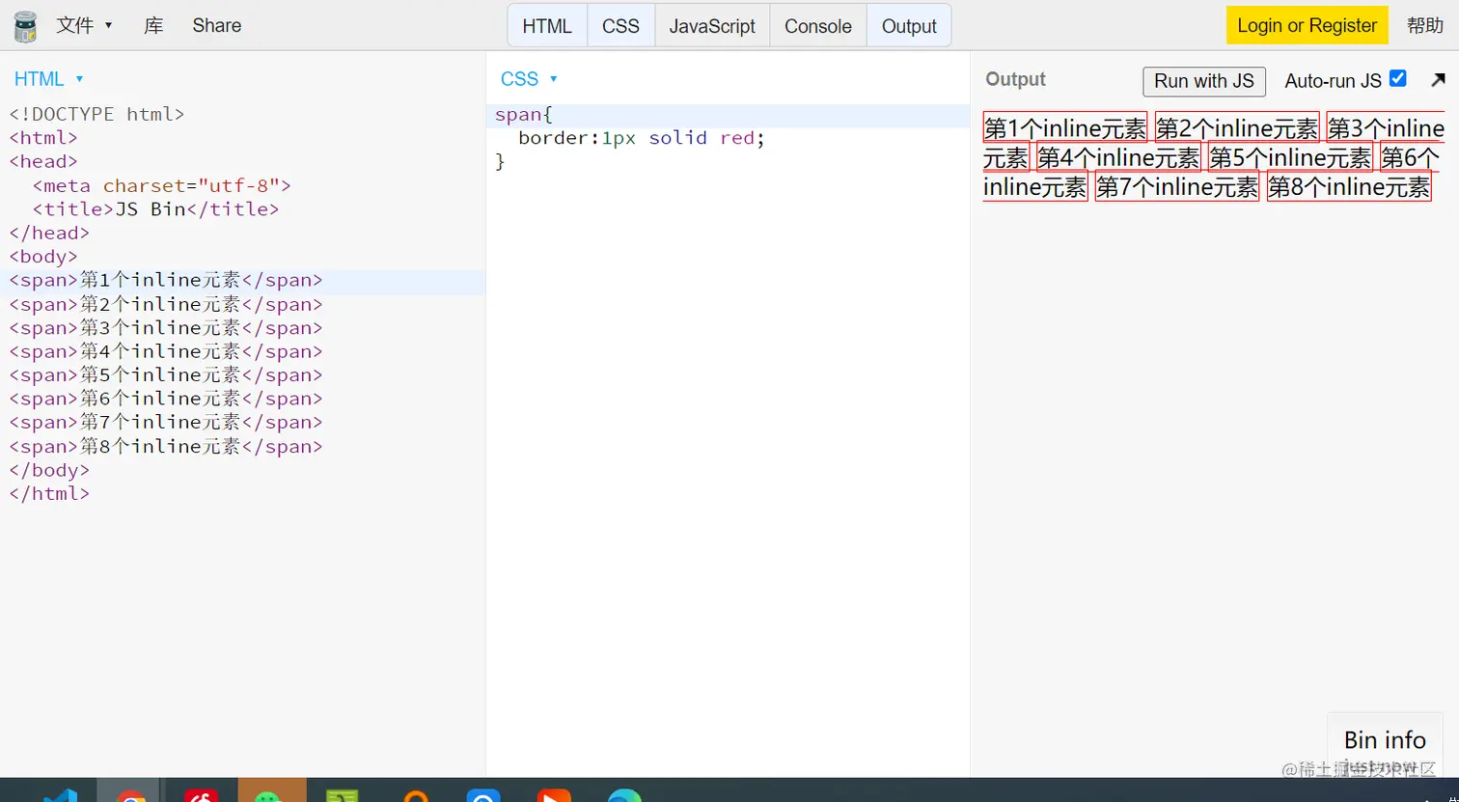Click 第8个inline元素 in the output
Screen dimensions: 1459x802
[x=1349, y=186]
